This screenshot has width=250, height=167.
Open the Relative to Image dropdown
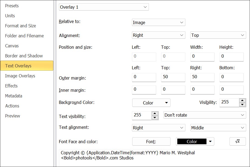click(x=158, y=22)
